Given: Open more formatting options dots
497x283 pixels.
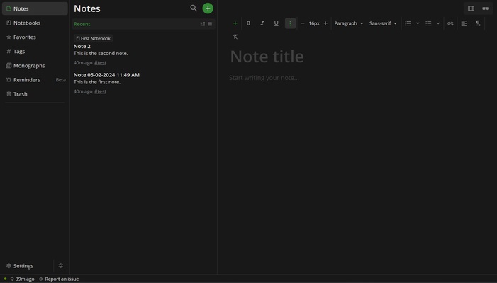Looking at the screenshot, I should tap(290, 23).
